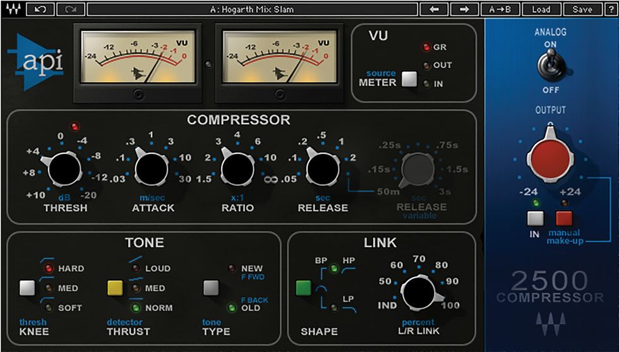Click the right VU meter
Screen dimensions: 619x352
point(279,56)
